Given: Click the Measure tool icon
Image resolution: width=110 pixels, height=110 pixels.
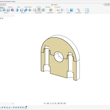Looking at the screenshot, I should point(58,10).
